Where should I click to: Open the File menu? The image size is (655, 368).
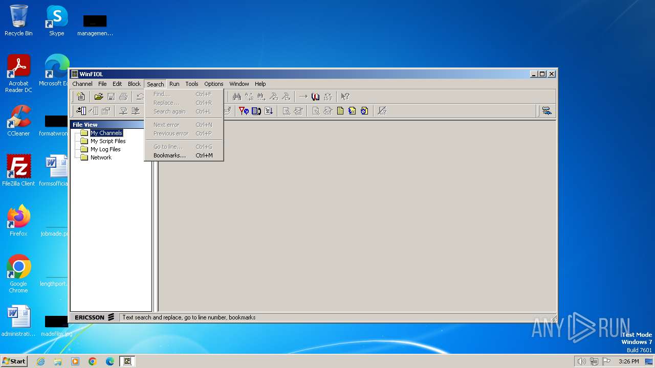click(x=102, y=84)
